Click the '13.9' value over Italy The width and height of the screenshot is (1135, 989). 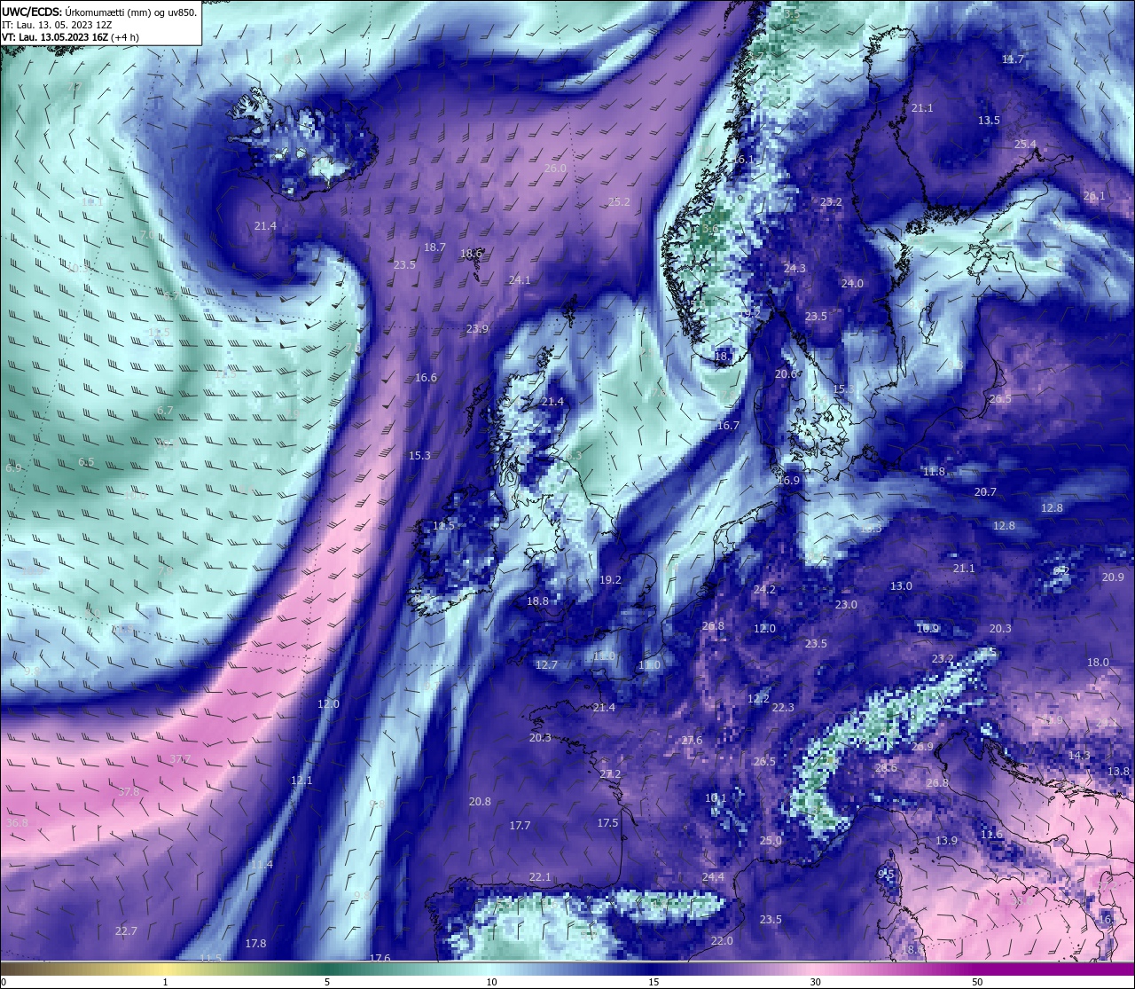click(x=946, y=841)
